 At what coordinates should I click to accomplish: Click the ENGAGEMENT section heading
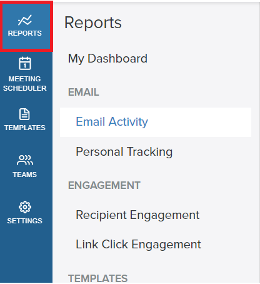(x=104, y=185)
